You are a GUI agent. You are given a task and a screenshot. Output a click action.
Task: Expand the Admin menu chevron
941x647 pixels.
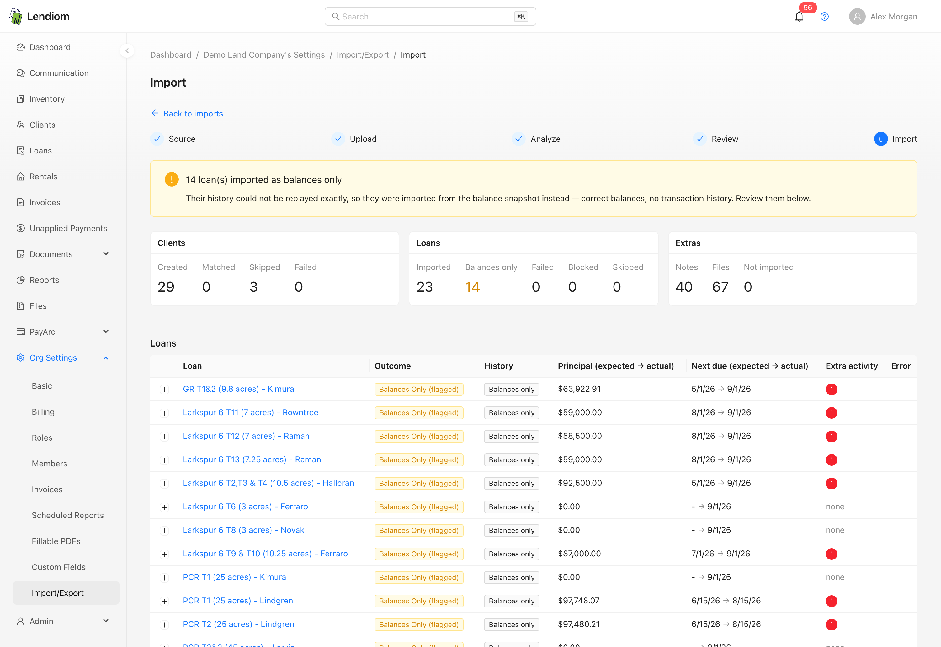(106, 621)
